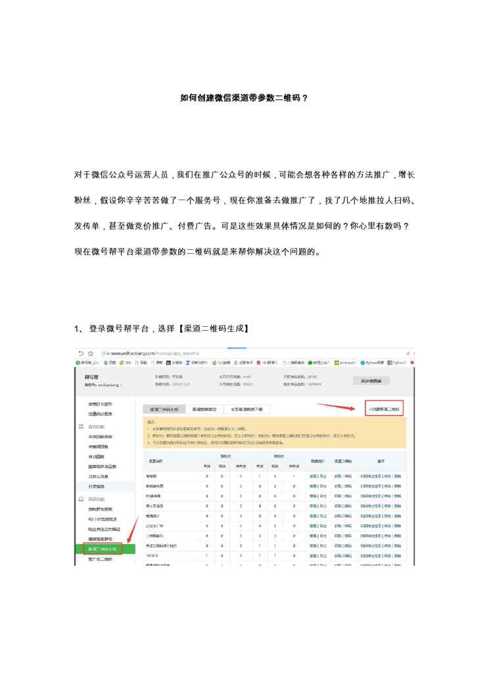Open the first sidebar item below the header

[101, 403]
